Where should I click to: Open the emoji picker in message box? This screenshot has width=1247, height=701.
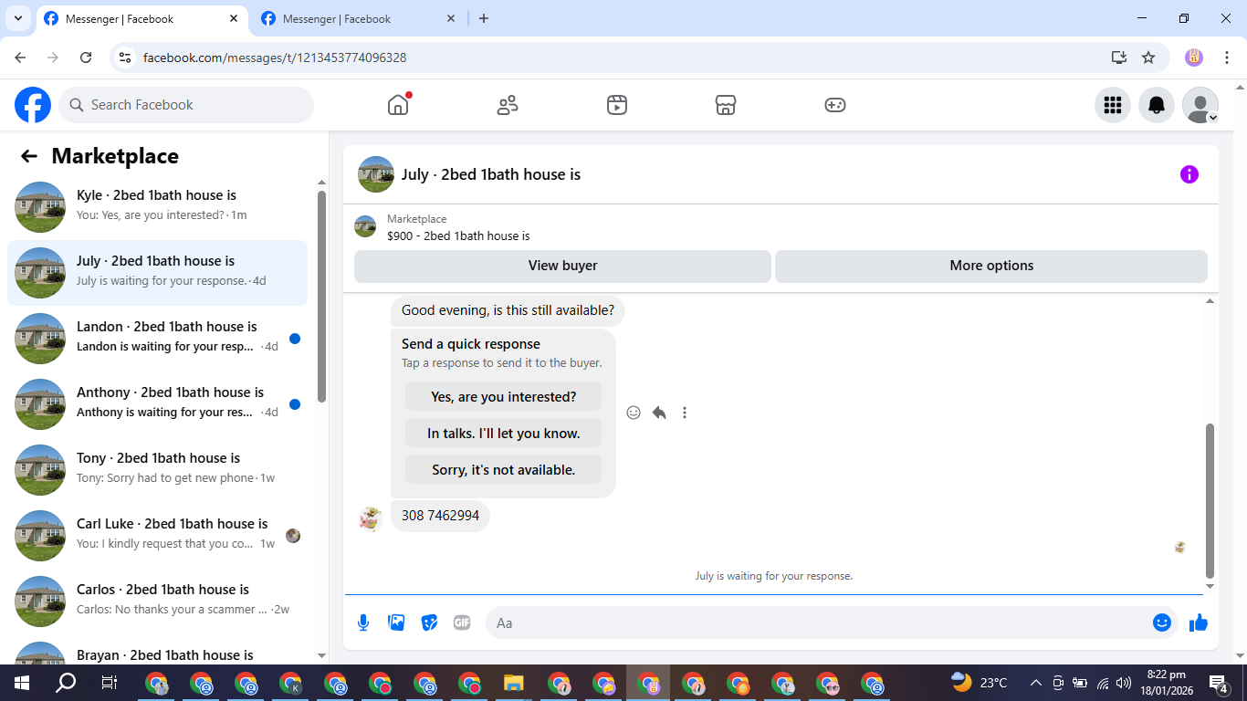1162,623
